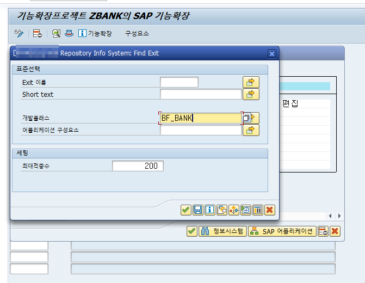Execute search with the dialog green checkmark

pos(185,210)
